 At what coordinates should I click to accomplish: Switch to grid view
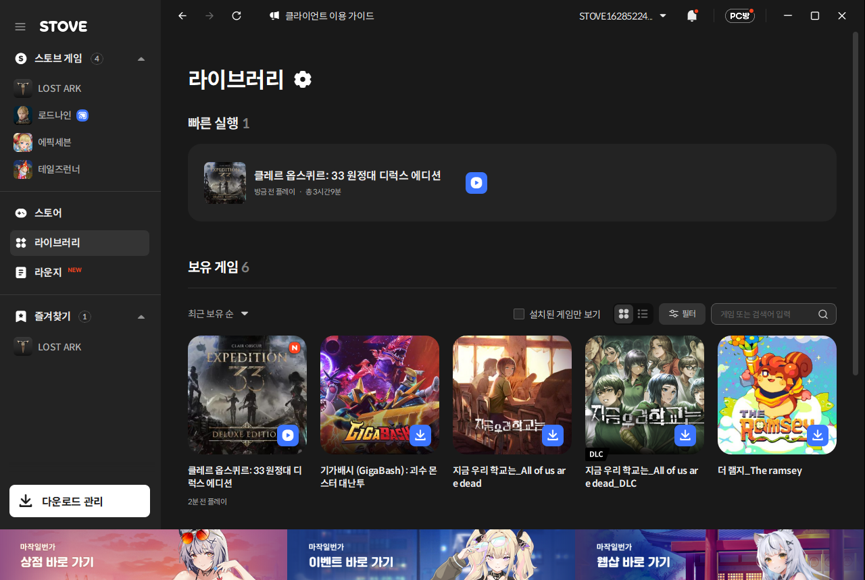[624, 314]
